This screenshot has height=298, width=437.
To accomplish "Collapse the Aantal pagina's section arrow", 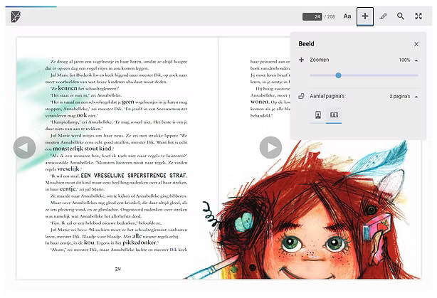I will click(x=416, y=97).
